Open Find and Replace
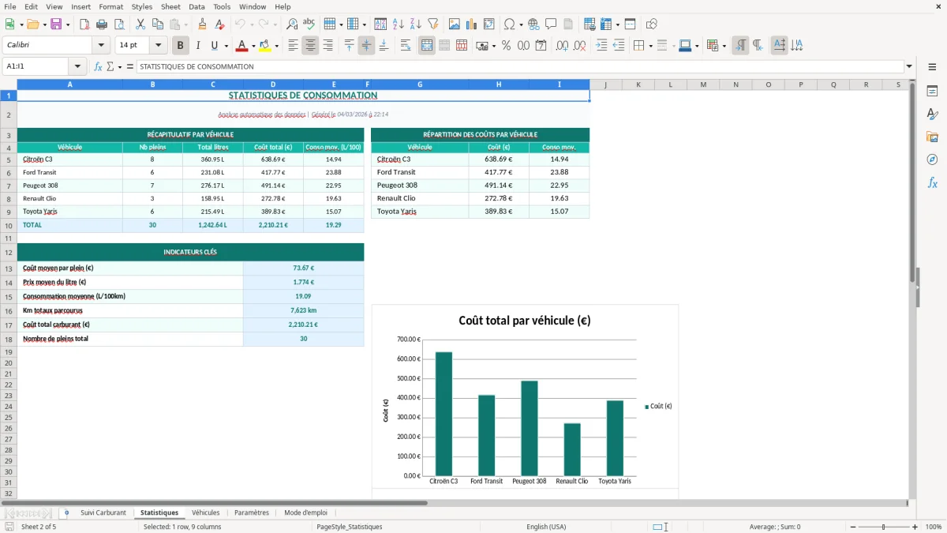The width and height of the screenshot is (947, 533). 292,24
